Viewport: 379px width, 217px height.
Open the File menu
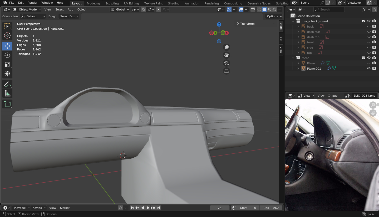(12, 3)
